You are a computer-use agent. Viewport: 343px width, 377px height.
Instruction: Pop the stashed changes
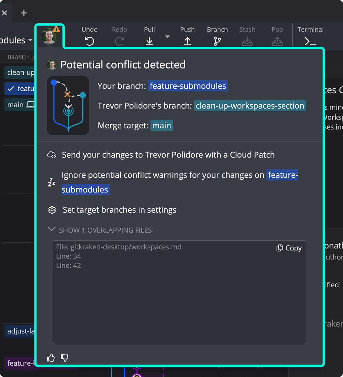[277, 41]
